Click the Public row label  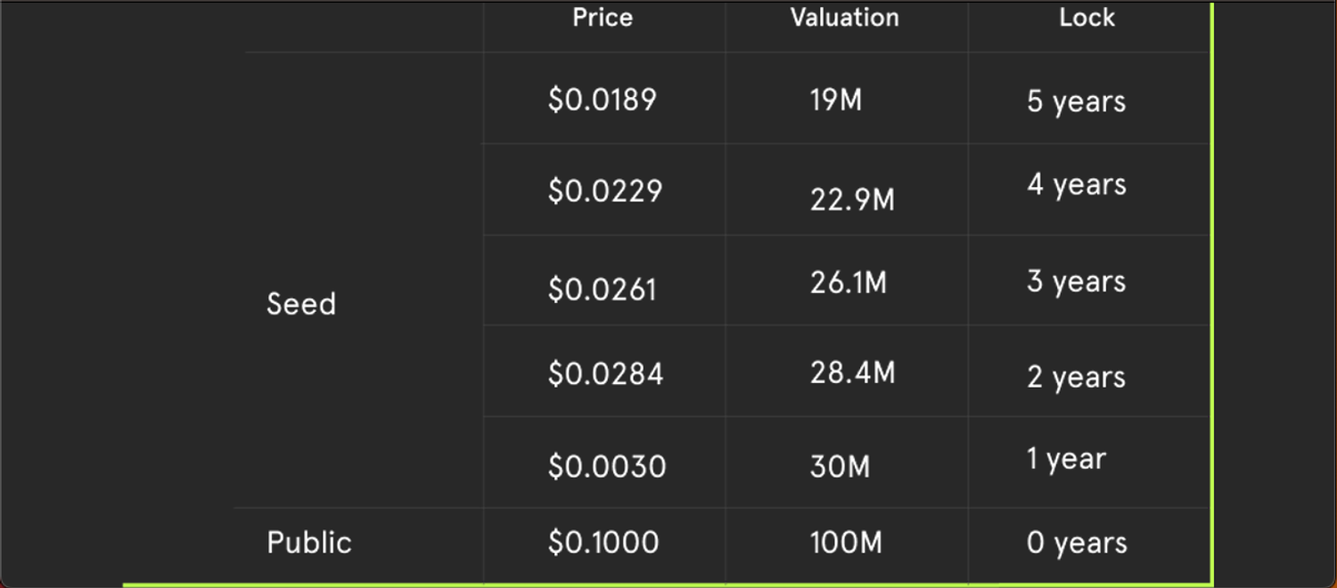pyautogui.click(x=309, y=543)
